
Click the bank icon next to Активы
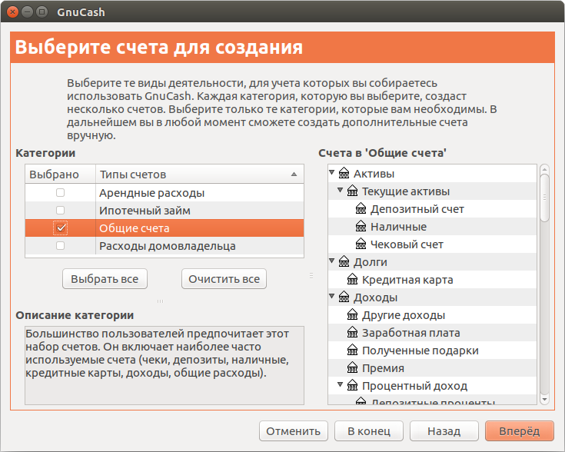pyautogui.click(x=344, y=173)
